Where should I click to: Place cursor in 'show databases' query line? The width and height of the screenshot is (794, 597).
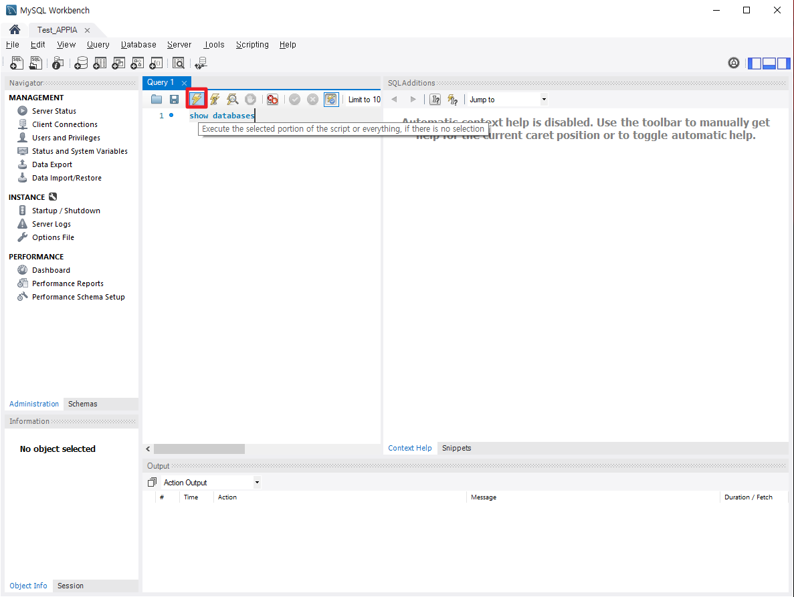click(x=222, y=116)
